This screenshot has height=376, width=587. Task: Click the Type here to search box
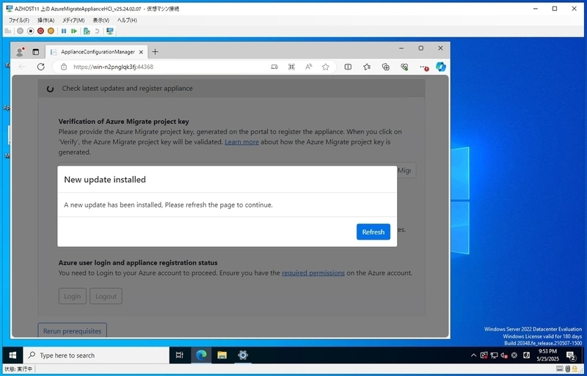coord(96,355)
